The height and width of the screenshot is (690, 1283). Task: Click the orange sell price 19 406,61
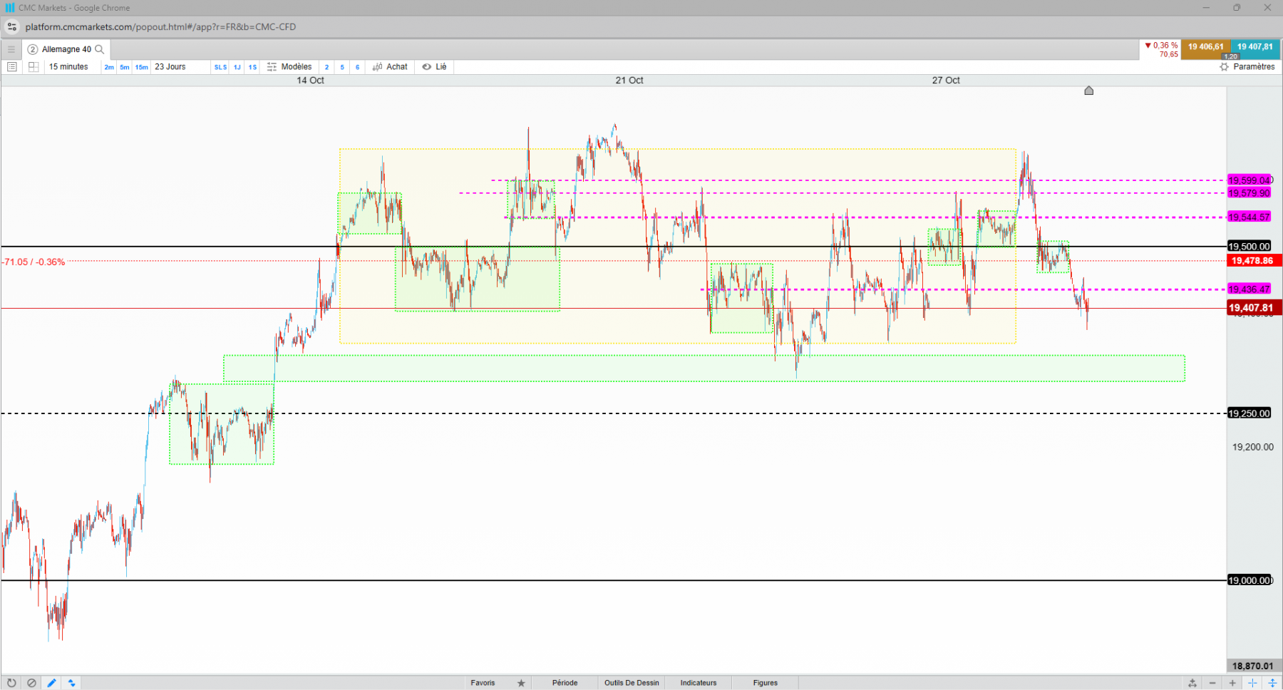point(1205,48)
